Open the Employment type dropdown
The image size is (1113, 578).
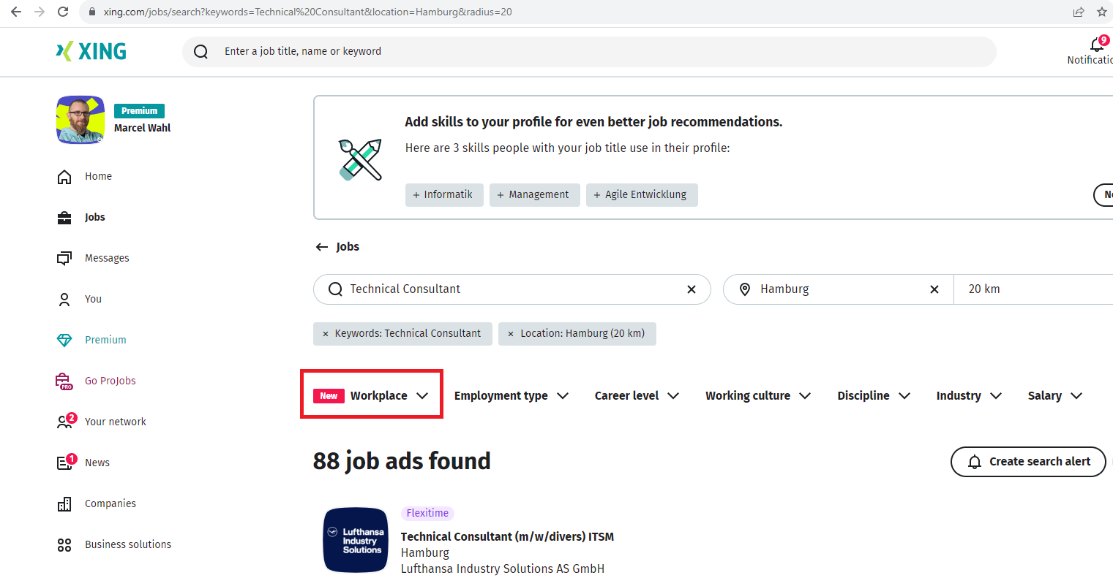(x=511, y=395)
